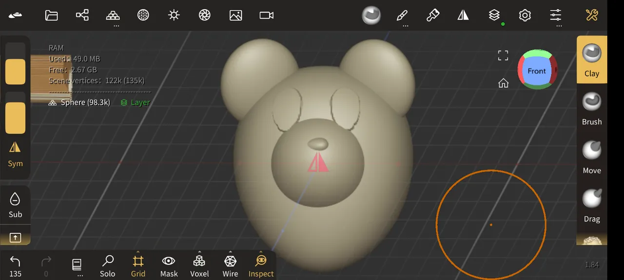Toggle Sub subtract mode
Image resolution: width=624 pixels, height=280 pixels.
15,205
